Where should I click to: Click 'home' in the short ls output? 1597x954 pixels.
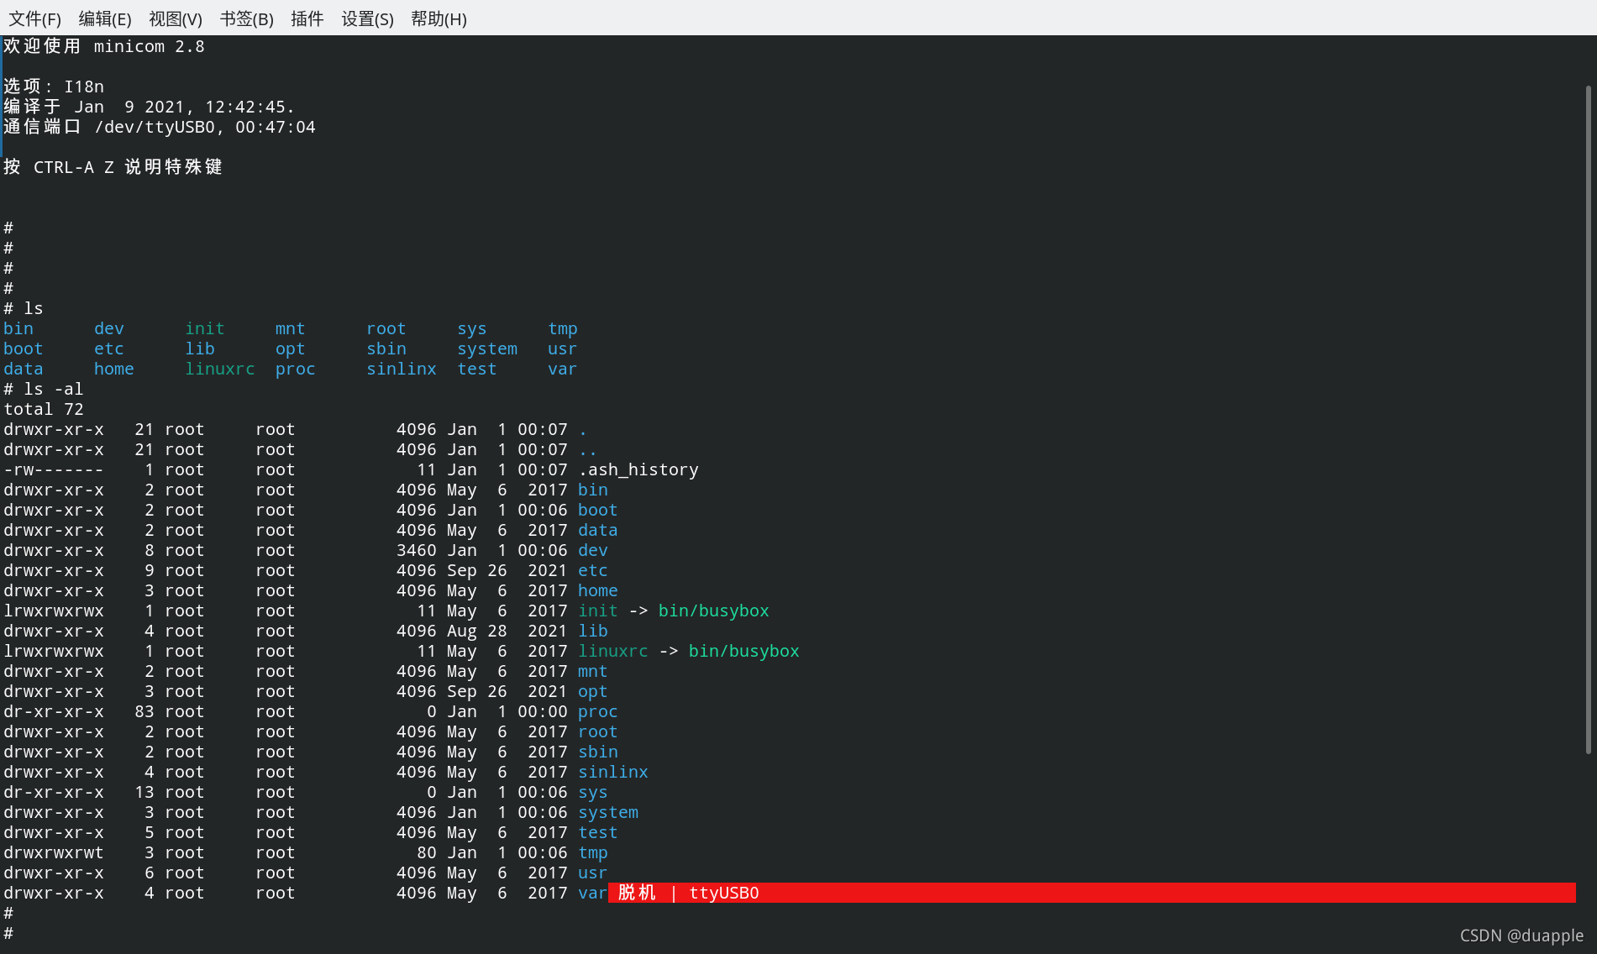pyautogui.click(x=114, y=369)
